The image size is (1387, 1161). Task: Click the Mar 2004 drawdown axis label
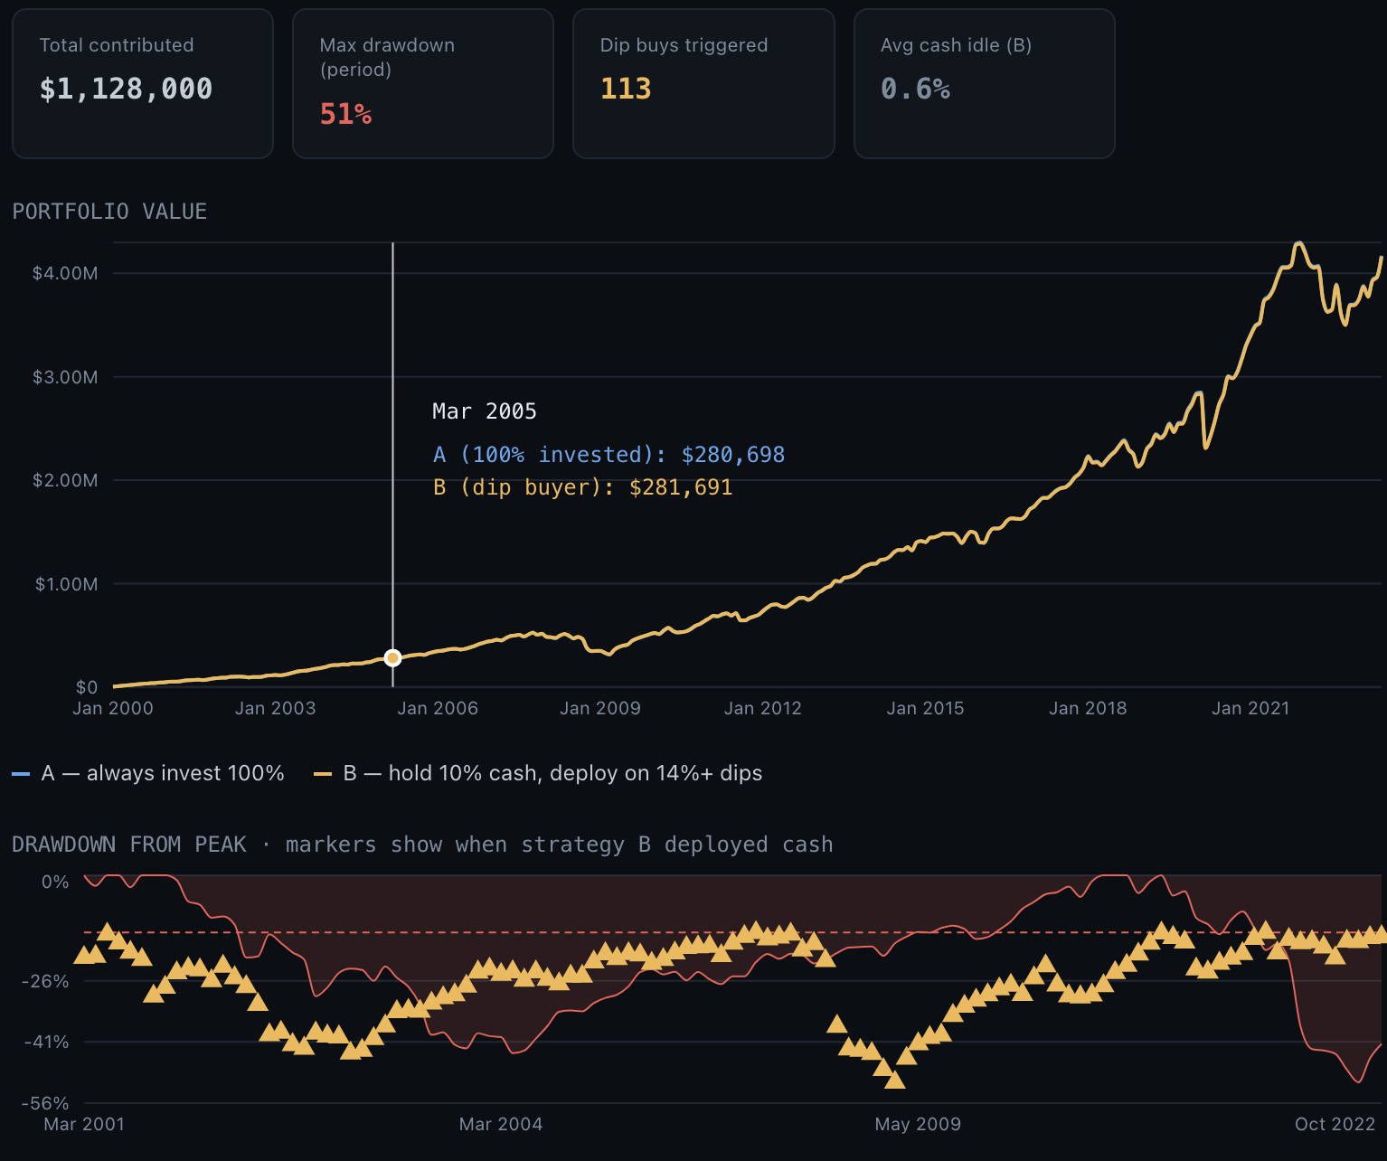pos(501,1124)
